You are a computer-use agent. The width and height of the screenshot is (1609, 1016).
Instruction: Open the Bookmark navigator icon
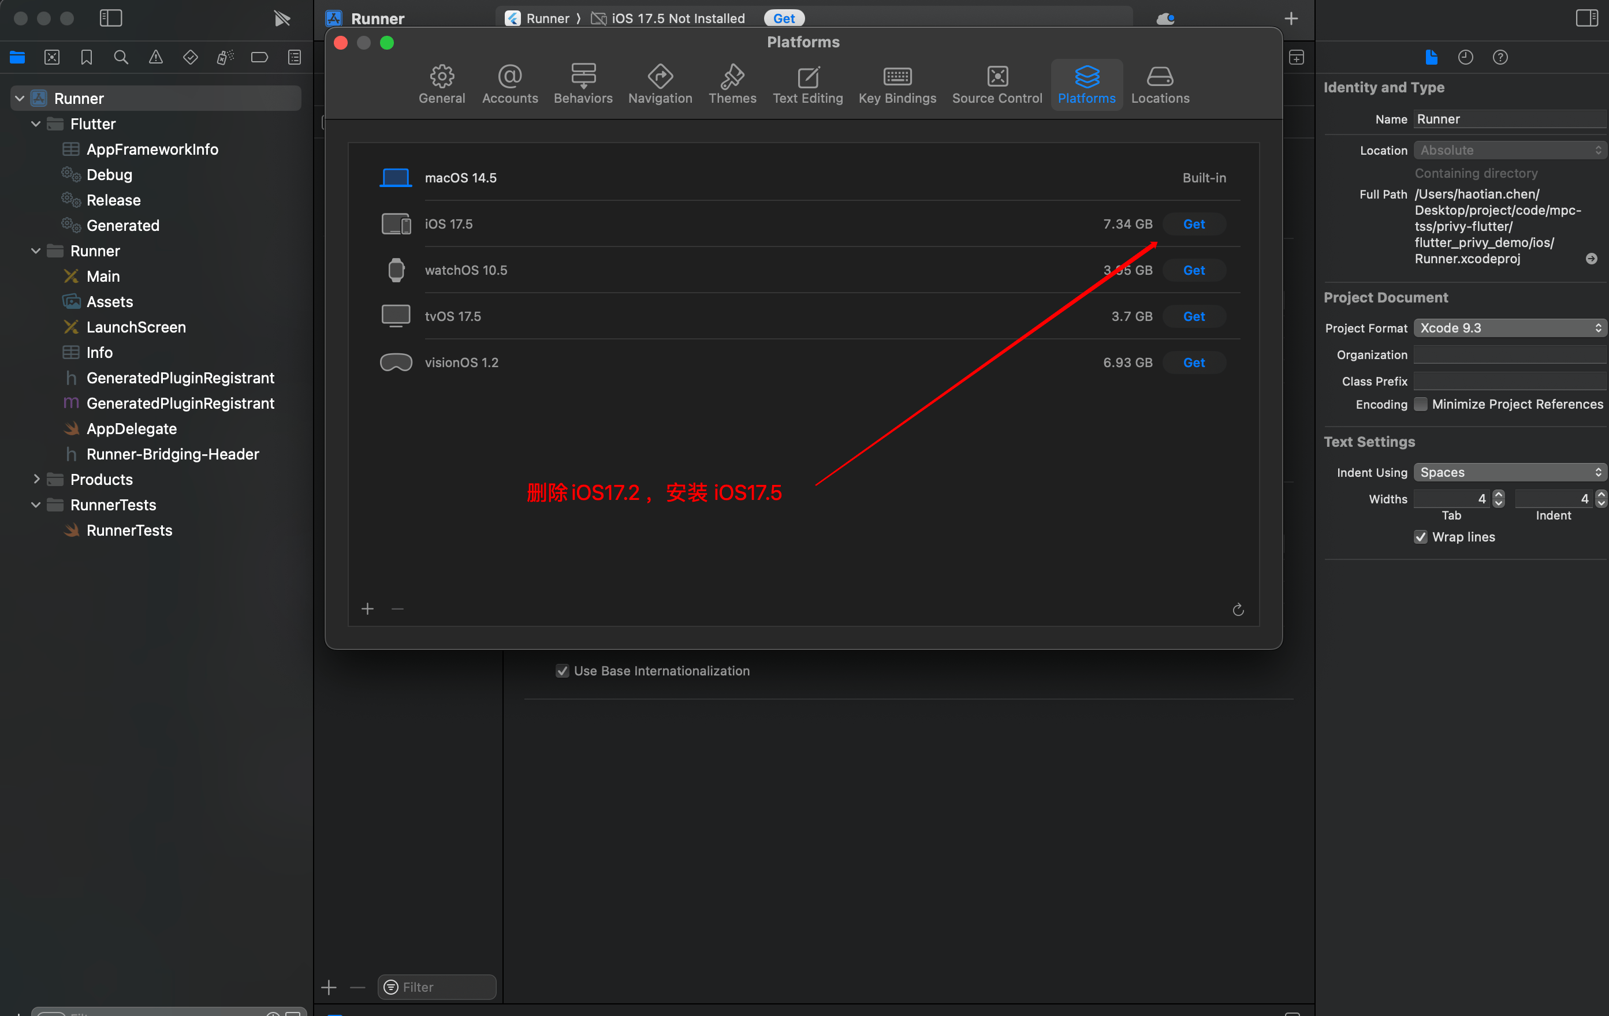coord(86,58)
